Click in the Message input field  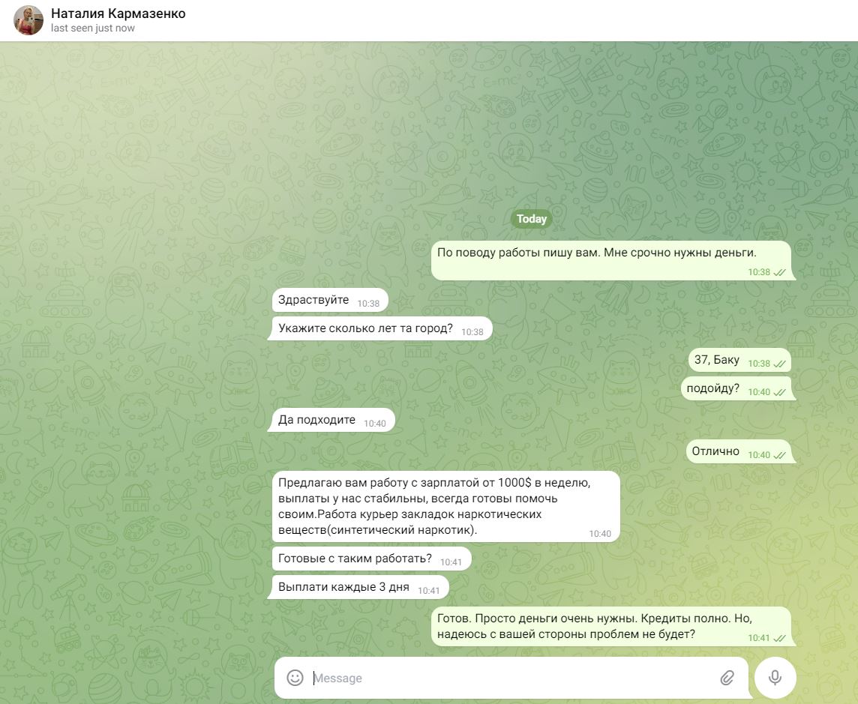[511, 678]
